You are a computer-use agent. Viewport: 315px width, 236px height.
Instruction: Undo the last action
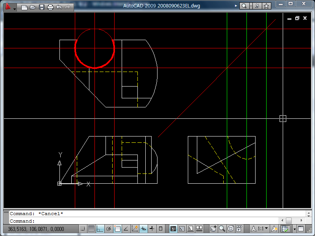pyautogui.click(x=59, y=7)
